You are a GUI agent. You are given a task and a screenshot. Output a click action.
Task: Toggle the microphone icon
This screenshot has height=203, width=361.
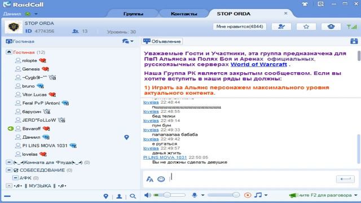(x=195, y=195)
